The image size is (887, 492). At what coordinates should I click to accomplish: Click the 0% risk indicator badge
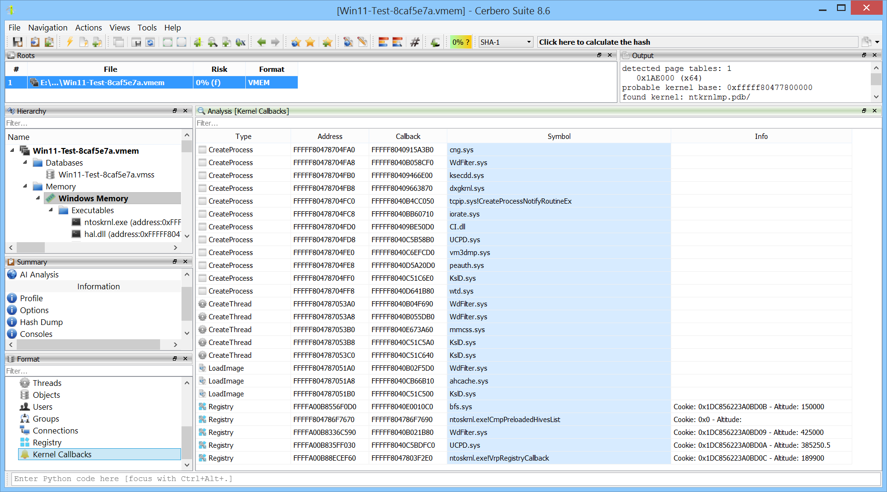point(460,42)
